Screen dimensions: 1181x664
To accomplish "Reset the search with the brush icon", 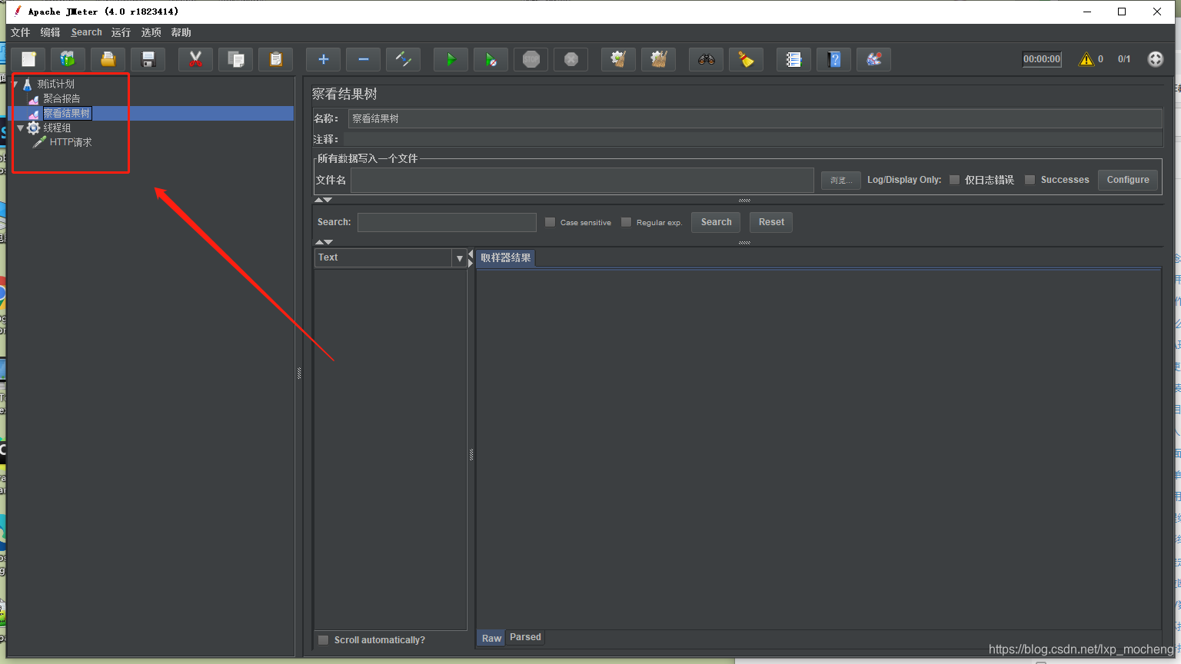I will click(x=746, y=59).
